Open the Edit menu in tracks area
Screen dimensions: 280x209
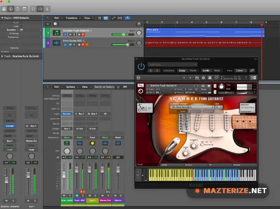58,18
